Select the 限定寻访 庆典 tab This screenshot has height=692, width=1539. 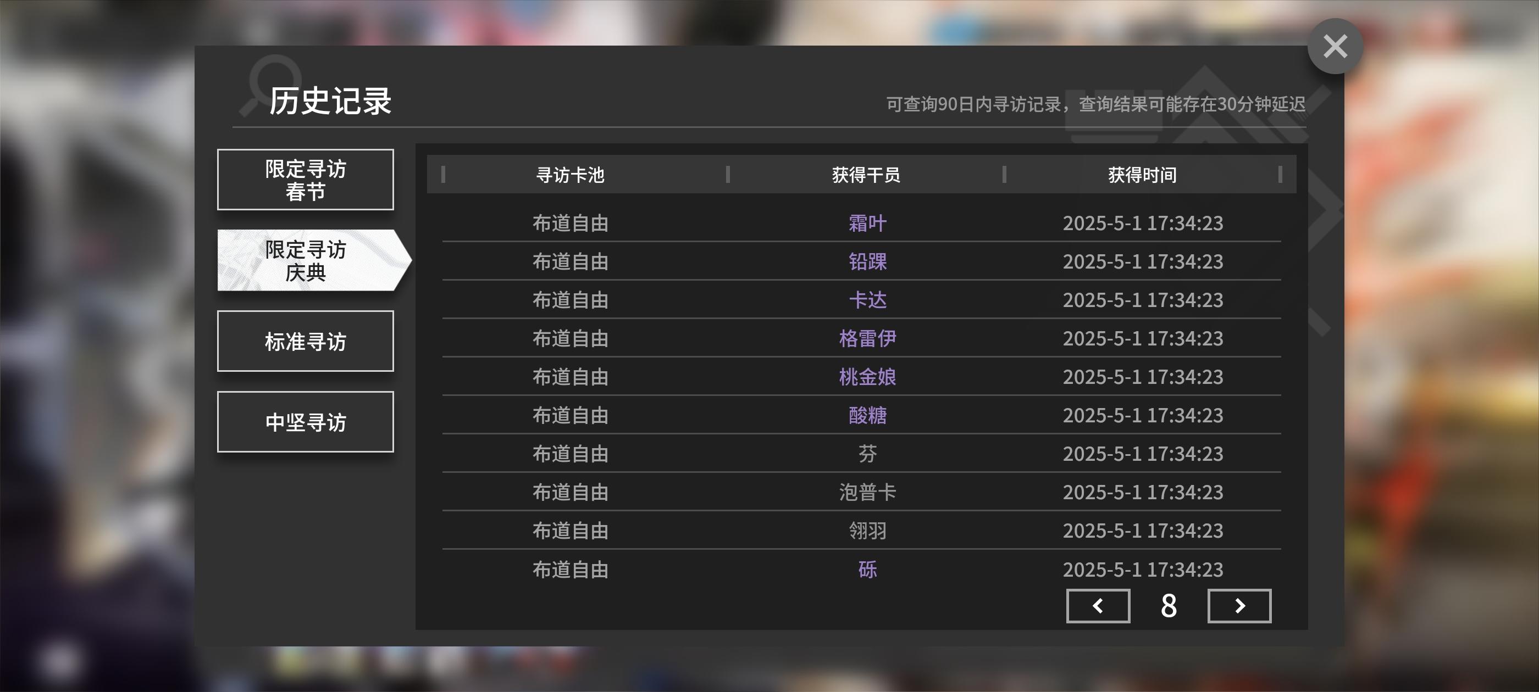click(x=314, y=260)
